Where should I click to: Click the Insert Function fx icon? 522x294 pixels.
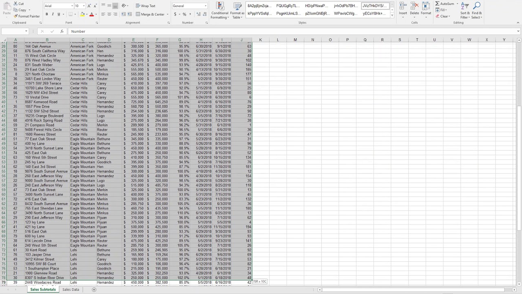point(62,31)
